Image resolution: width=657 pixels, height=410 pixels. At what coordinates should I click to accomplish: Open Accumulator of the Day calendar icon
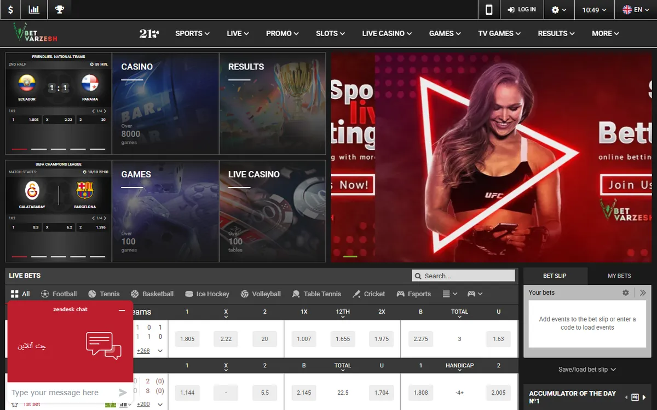click(635, 397)
